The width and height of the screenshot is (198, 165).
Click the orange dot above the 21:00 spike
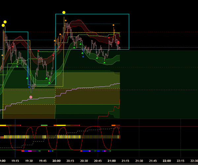click(114, 25)
